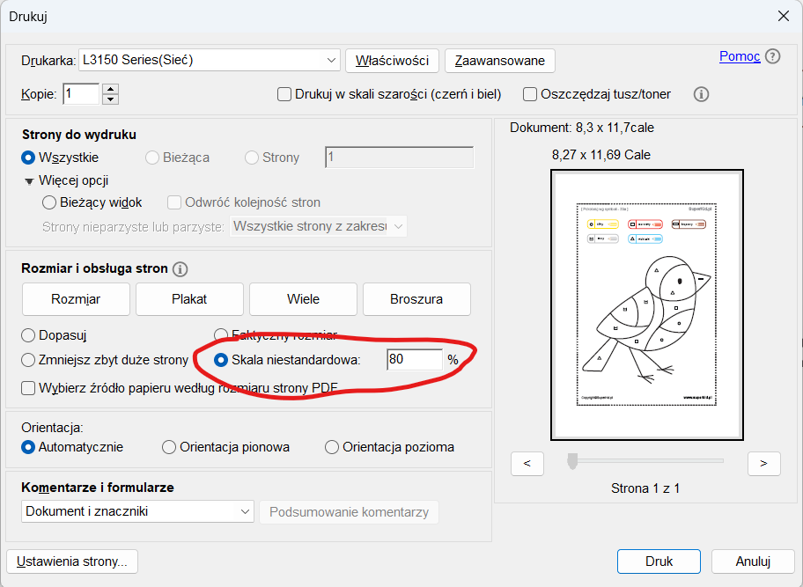Screen dimensions: 803x587
Task: Click the page preview slider handle
Action: point(572,460)
